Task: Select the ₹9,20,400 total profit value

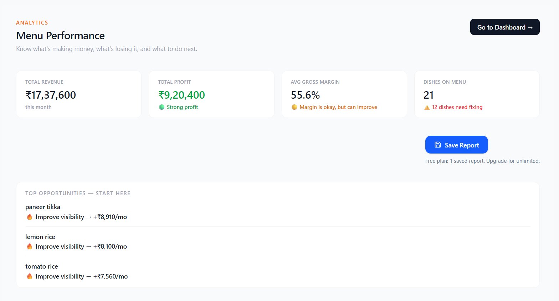Action: tap(181, 95)
